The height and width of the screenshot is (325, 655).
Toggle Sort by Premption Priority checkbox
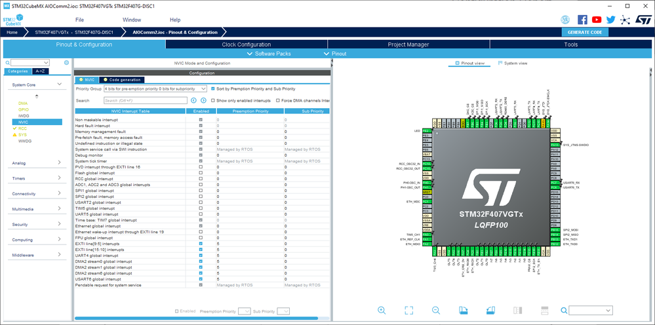coord(213,89)
